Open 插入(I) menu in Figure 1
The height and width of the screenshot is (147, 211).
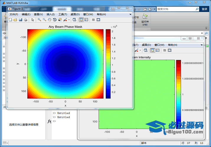point(50,14)
